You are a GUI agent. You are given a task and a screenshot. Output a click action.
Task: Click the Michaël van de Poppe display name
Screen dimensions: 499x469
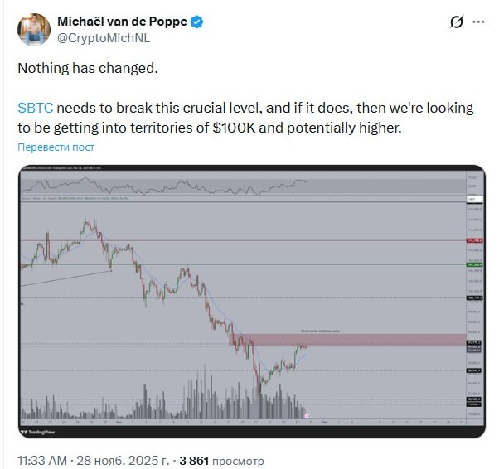122,22
